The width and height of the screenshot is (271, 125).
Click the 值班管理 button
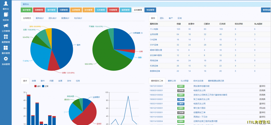pos(125,10)
